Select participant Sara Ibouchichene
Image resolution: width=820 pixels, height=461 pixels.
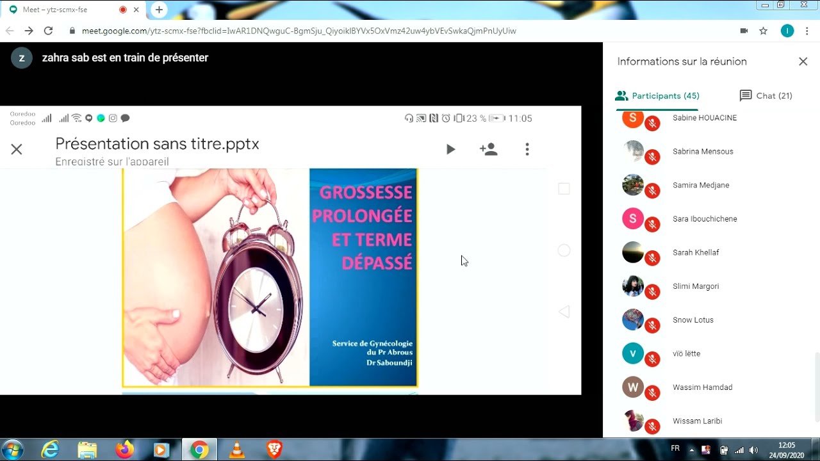click(705, 219)
